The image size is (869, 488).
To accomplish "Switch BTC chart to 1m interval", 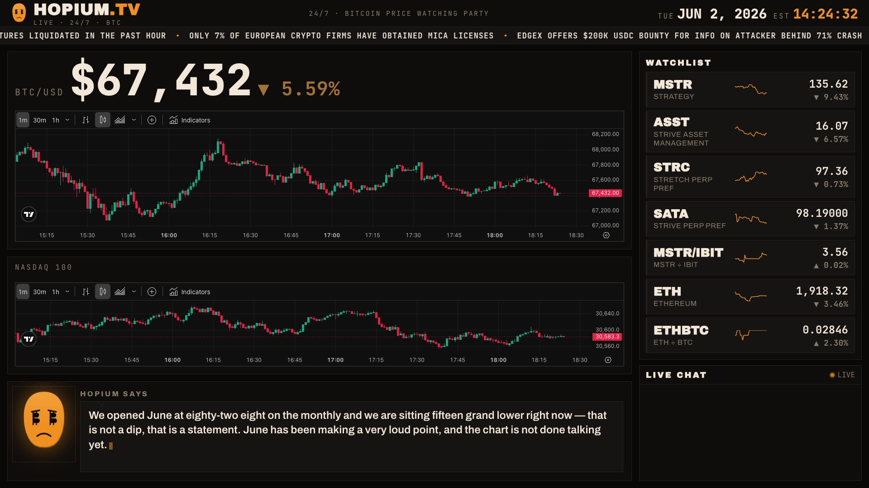I will (x=23, y=120).
